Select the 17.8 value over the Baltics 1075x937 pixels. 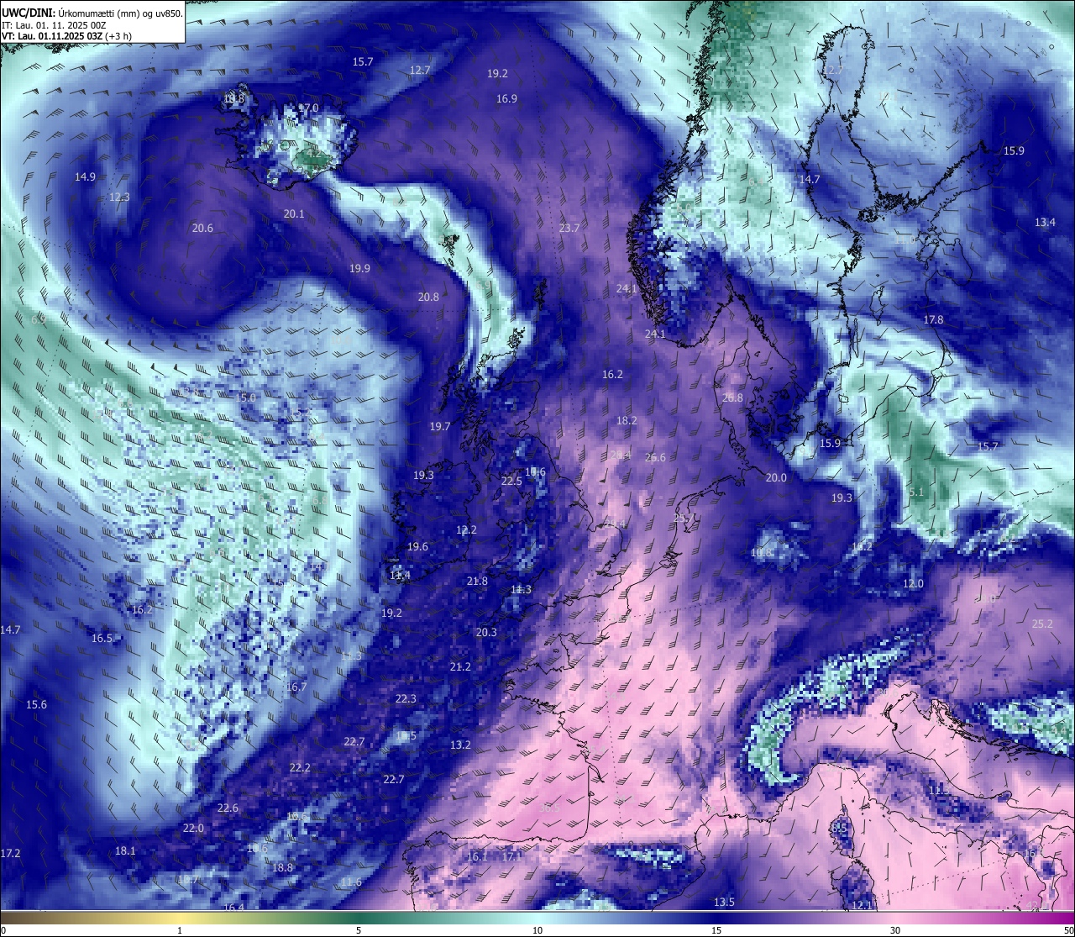click(x=933, y=319)
